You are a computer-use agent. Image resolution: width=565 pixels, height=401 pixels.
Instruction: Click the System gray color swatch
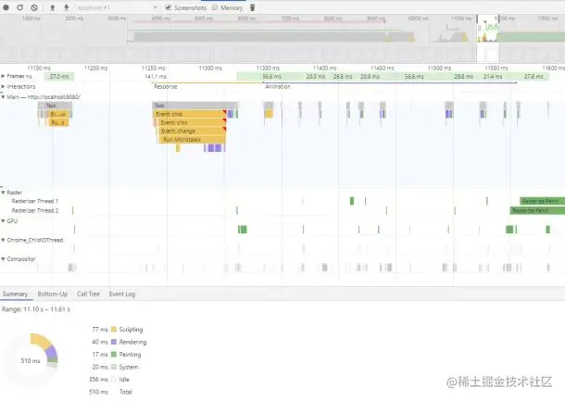point(114,367)
